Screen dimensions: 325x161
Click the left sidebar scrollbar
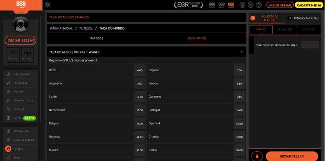coord(40,69)
